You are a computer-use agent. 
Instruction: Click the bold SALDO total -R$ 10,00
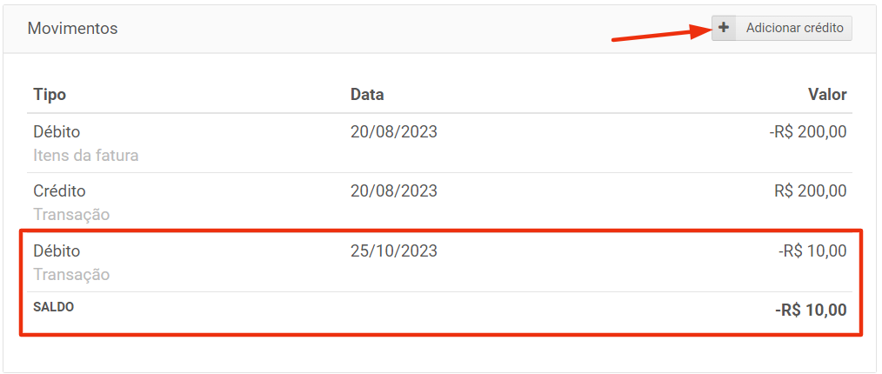(811, 310)
